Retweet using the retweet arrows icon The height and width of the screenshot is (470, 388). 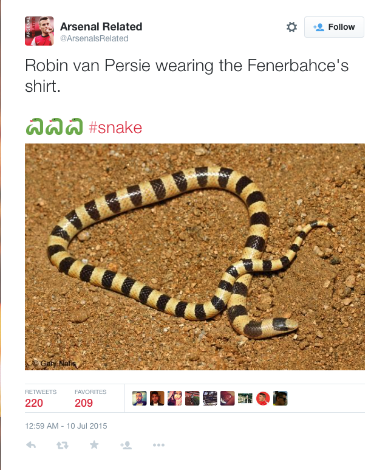tap(63, 445)
